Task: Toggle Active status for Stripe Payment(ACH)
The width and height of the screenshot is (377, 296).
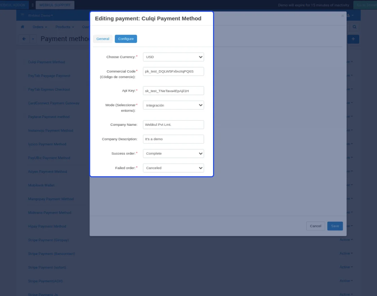Action: point(346,281)
